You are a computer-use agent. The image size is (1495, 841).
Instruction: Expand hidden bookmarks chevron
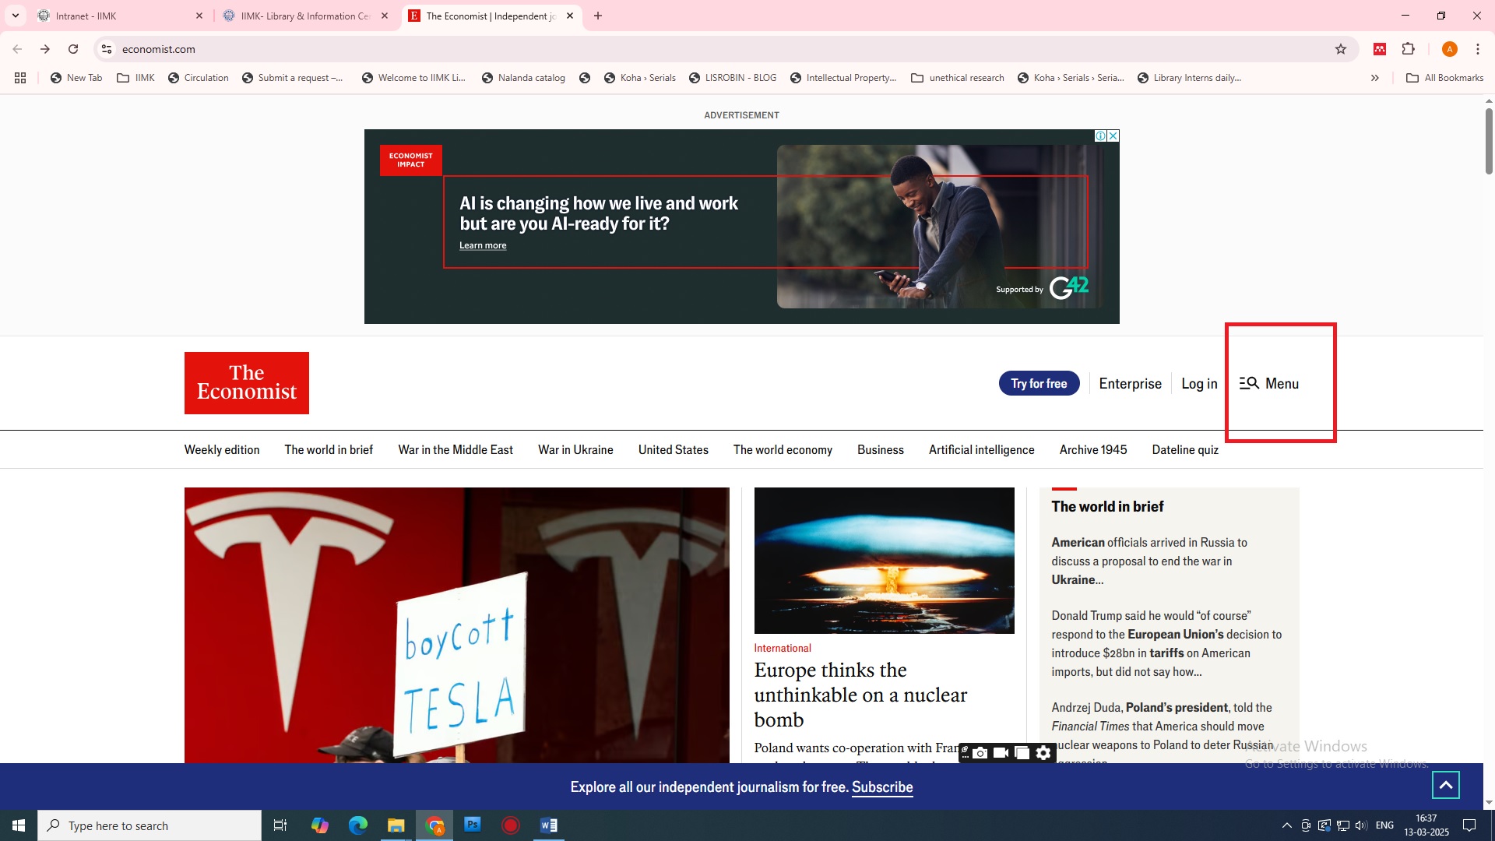coord(1374,78)
